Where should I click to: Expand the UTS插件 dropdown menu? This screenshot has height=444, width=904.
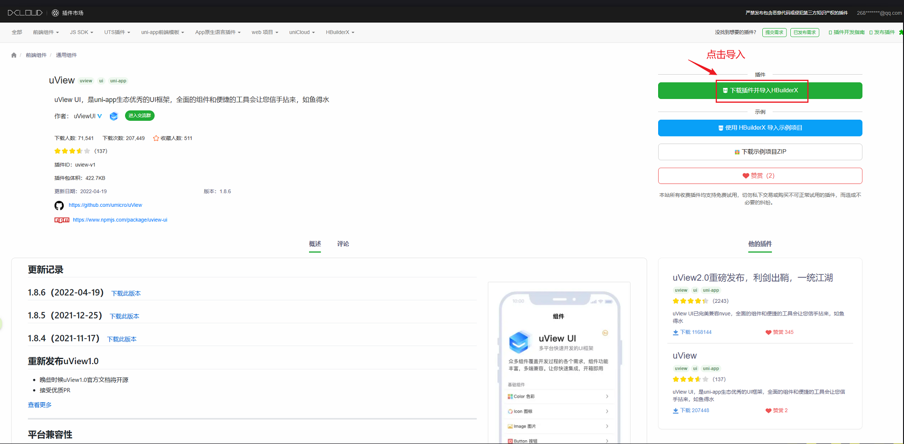tap(117, 32)
